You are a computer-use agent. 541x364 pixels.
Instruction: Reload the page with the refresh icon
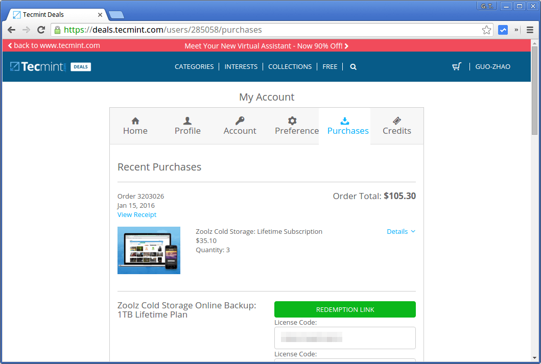[x=41, y=30]
